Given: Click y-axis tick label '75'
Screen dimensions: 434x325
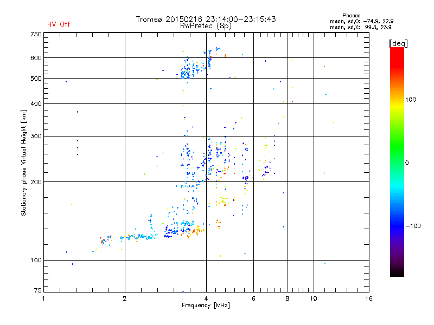Looking at the screenshot, I should [38, 290].
